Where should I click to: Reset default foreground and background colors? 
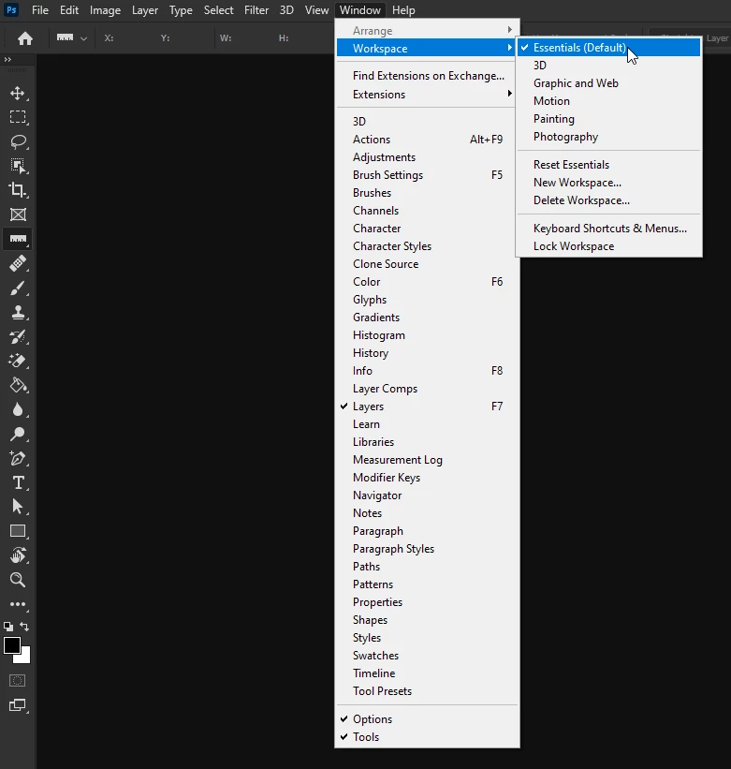pos(8,627)
